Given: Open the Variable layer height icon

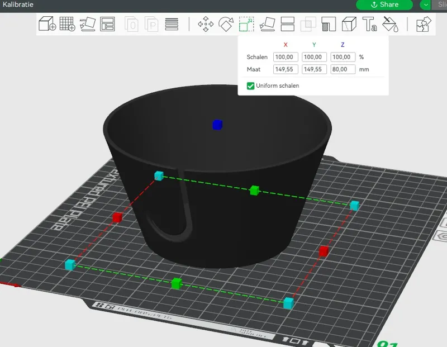Looking at the screenshot, I should 172,24.
